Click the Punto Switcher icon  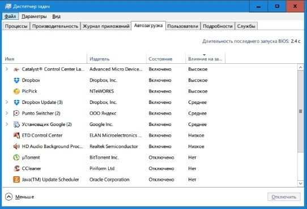(16, 114)
